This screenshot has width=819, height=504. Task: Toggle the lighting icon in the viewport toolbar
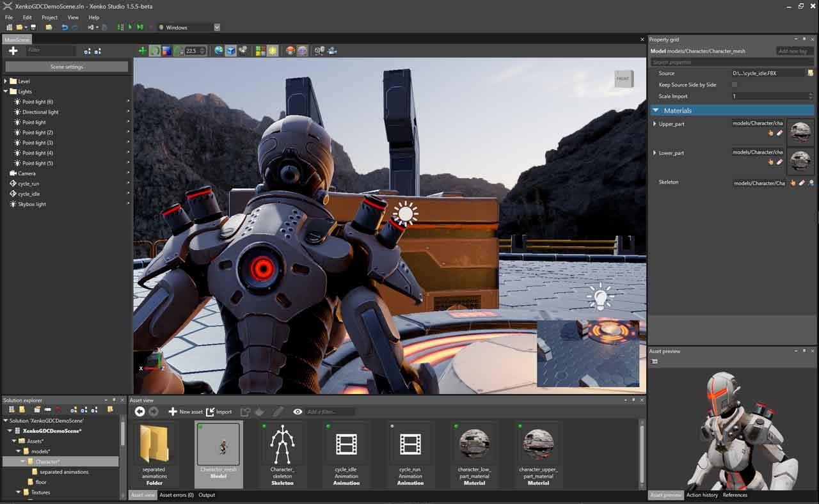pyautogui.click(x=271, y=51)
